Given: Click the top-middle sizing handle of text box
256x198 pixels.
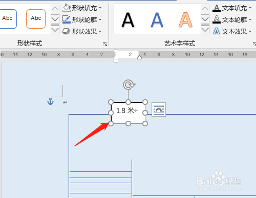Looking at the screenshot, I should [x=128, y=102].
